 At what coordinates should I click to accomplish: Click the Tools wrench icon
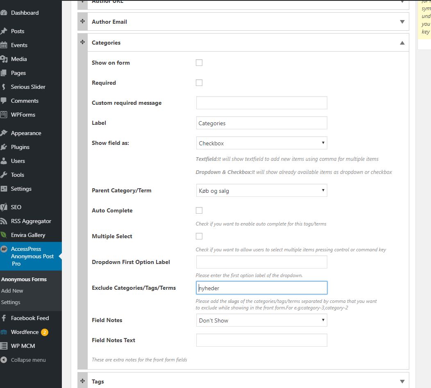(x=4, y=175)
